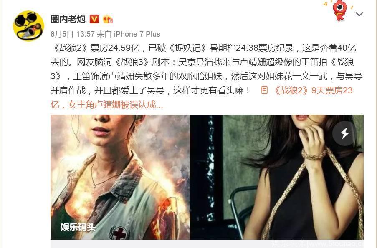Click the red Weibo mascot icon

(340, 11)
